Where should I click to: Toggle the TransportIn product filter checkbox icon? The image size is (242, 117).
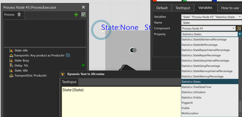click(68, 55)
